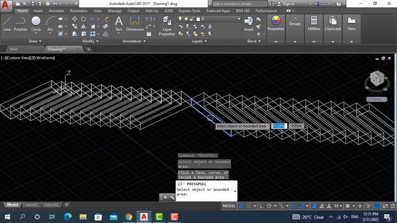Click the Insert block icon
This screenshot has height=223, width=397.
pos(248,24)
